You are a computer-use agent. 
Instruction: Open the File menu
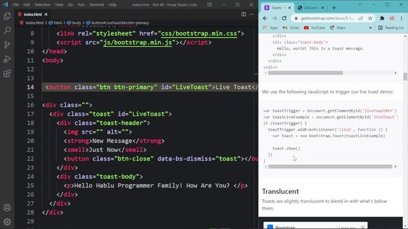15,4
